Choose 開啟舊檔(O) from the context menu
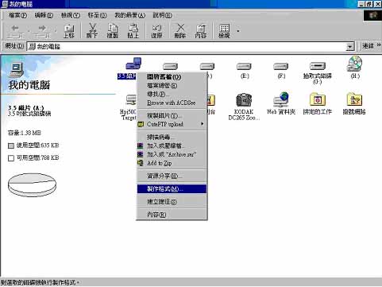This screenshot has width=382, height=287. coord(172,77)
